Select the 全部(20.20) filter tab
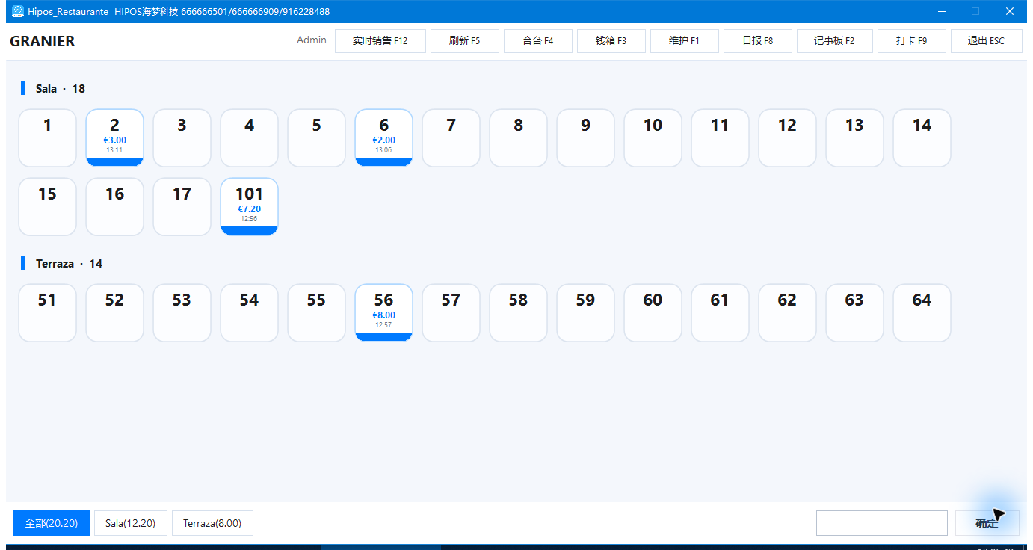Screen dimensions: 1033x550 click(x=52, y=523)
